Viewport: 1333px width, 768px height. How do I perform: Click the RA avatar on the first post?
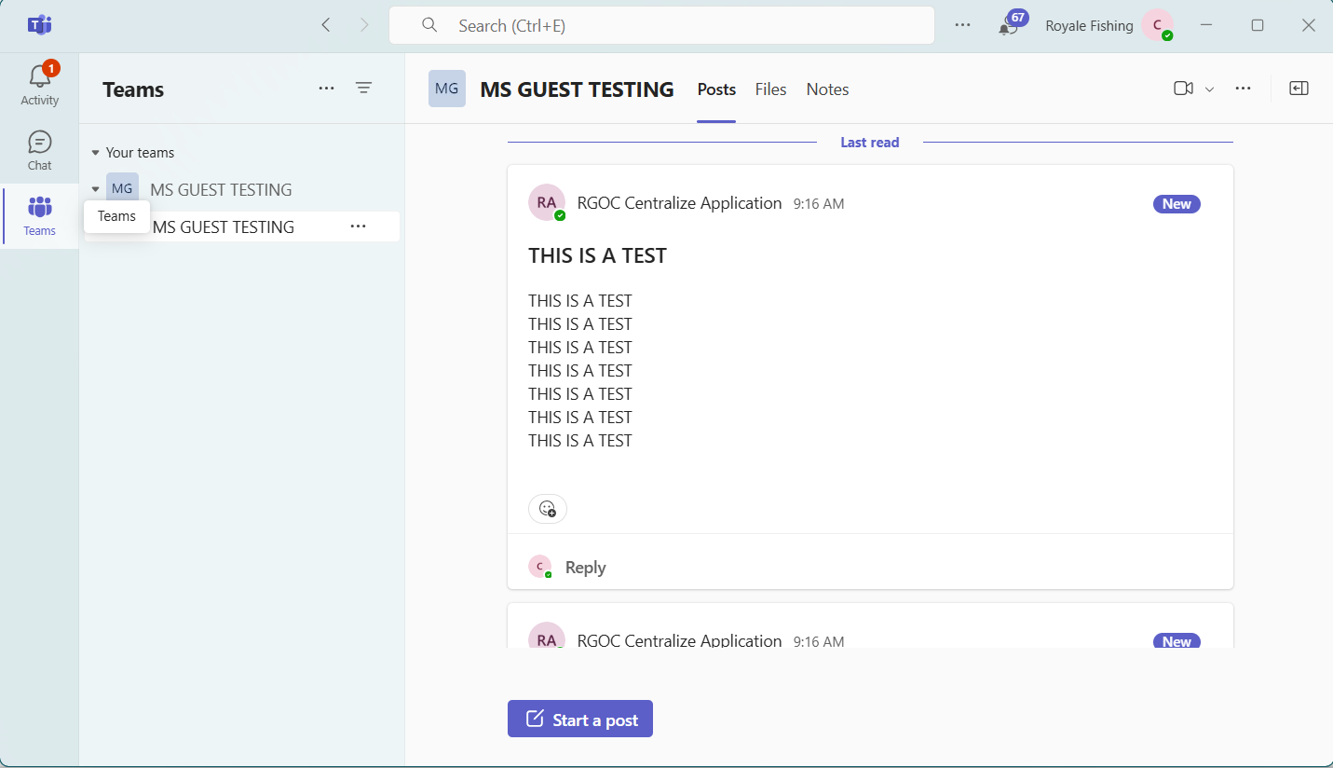(x=547, y=202)
